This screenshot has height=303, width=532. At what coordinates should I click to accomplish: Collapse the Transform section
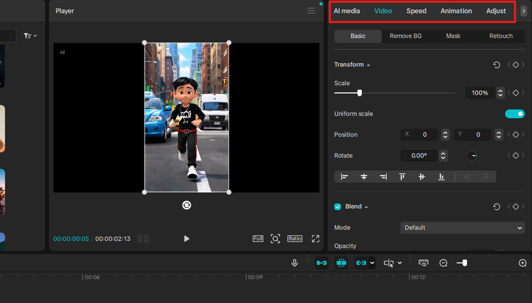(x=369, y=65)
